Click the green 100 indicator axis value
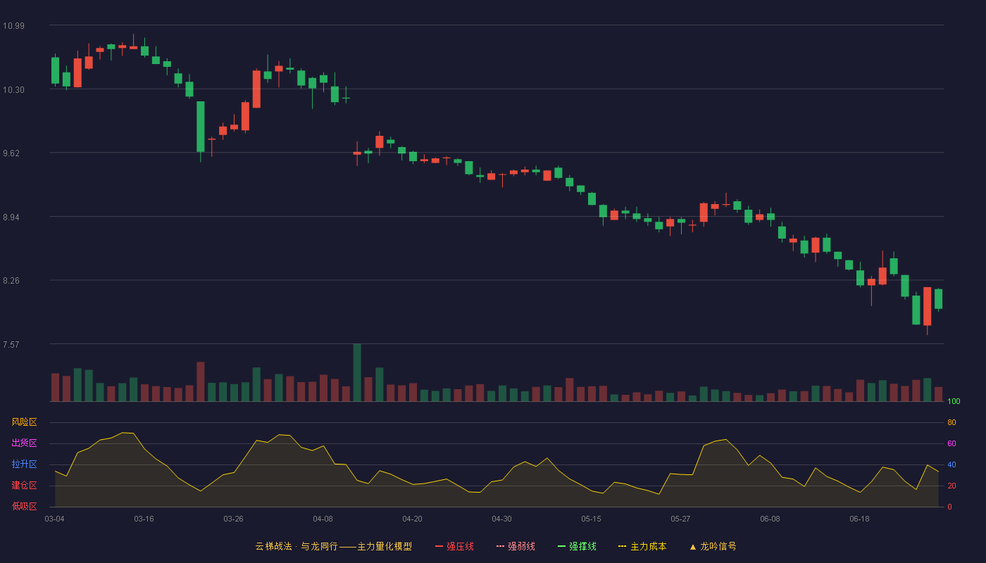This screenshot has height=563, width=986. point(954,401)
